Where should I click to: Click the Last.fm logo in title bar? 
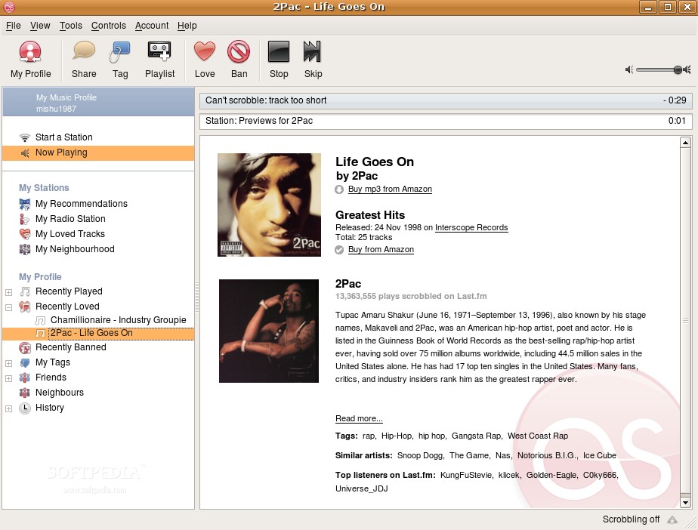(x=9, y=7)
